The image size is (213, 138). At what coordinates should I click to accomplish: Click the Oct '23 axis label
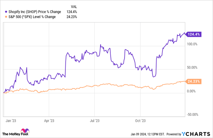point(140,121)
